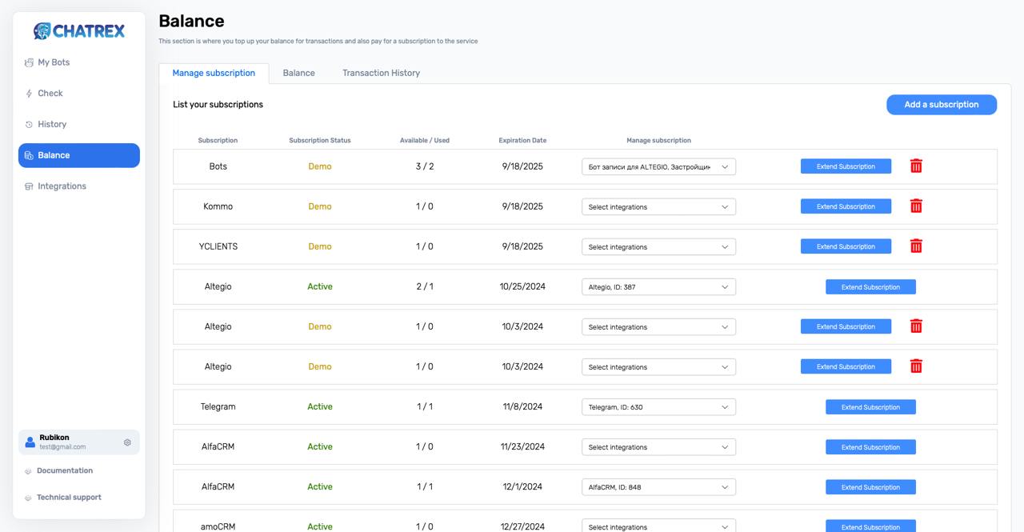Screen dimensions: 1024x532
Task: Click the My Bots sidebar icon
Action: pyautogui.click(x=29, y=62)
